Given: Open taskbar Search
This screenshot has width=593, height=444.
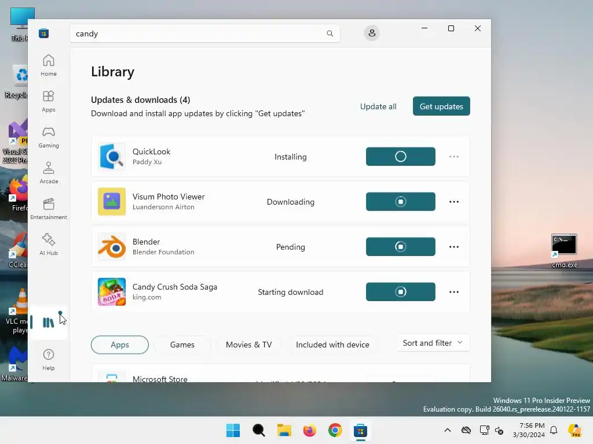Looking at the screenshot, I should pos(259,430).
